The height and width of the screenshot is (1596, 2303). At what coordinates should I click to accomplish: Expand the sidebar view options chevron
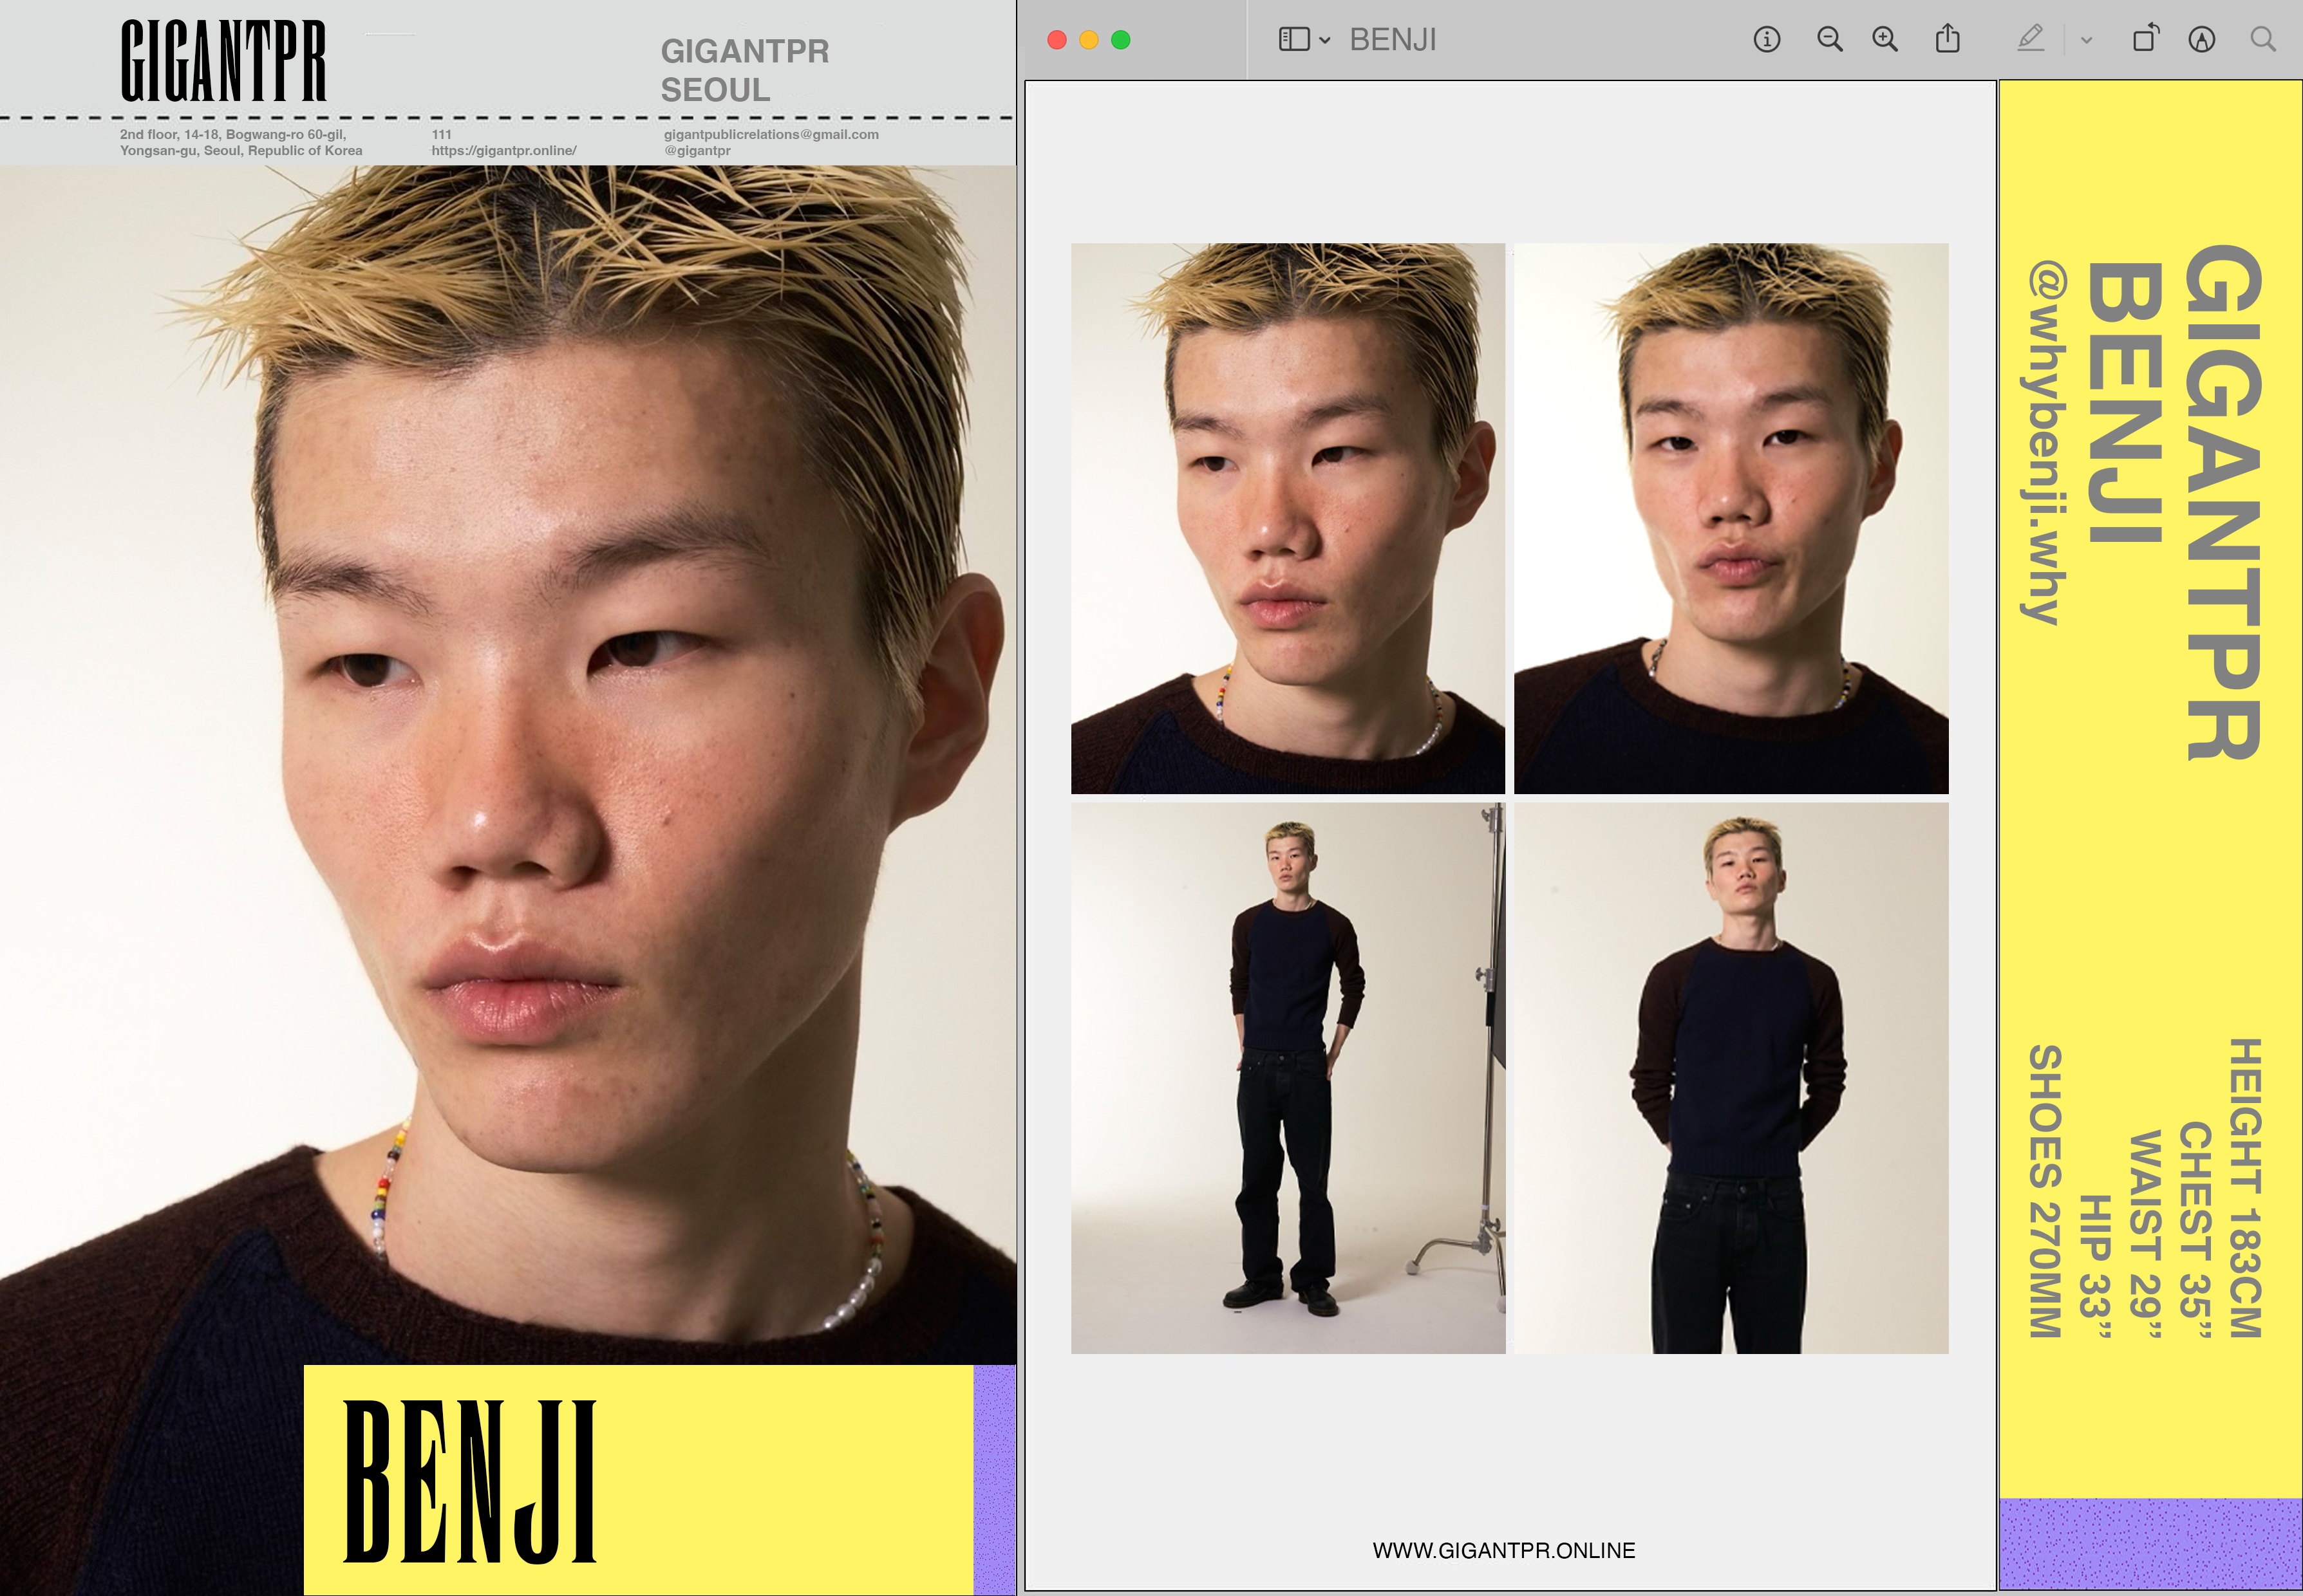pyautogui.click(x=1324, y=41)
